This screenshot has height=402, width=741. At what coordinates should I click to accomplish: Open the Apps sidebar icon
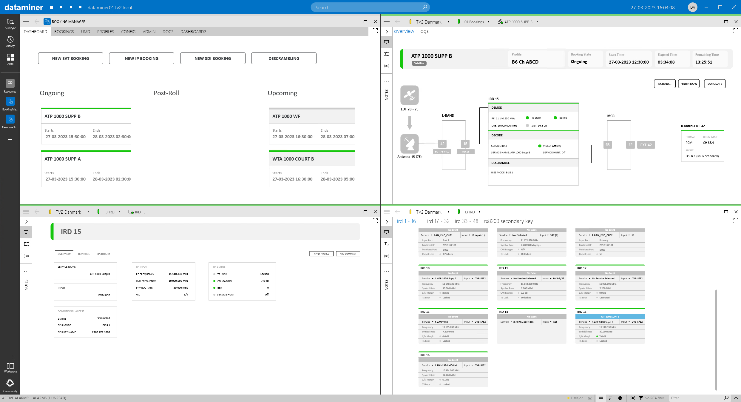click(x=10, y=59)
